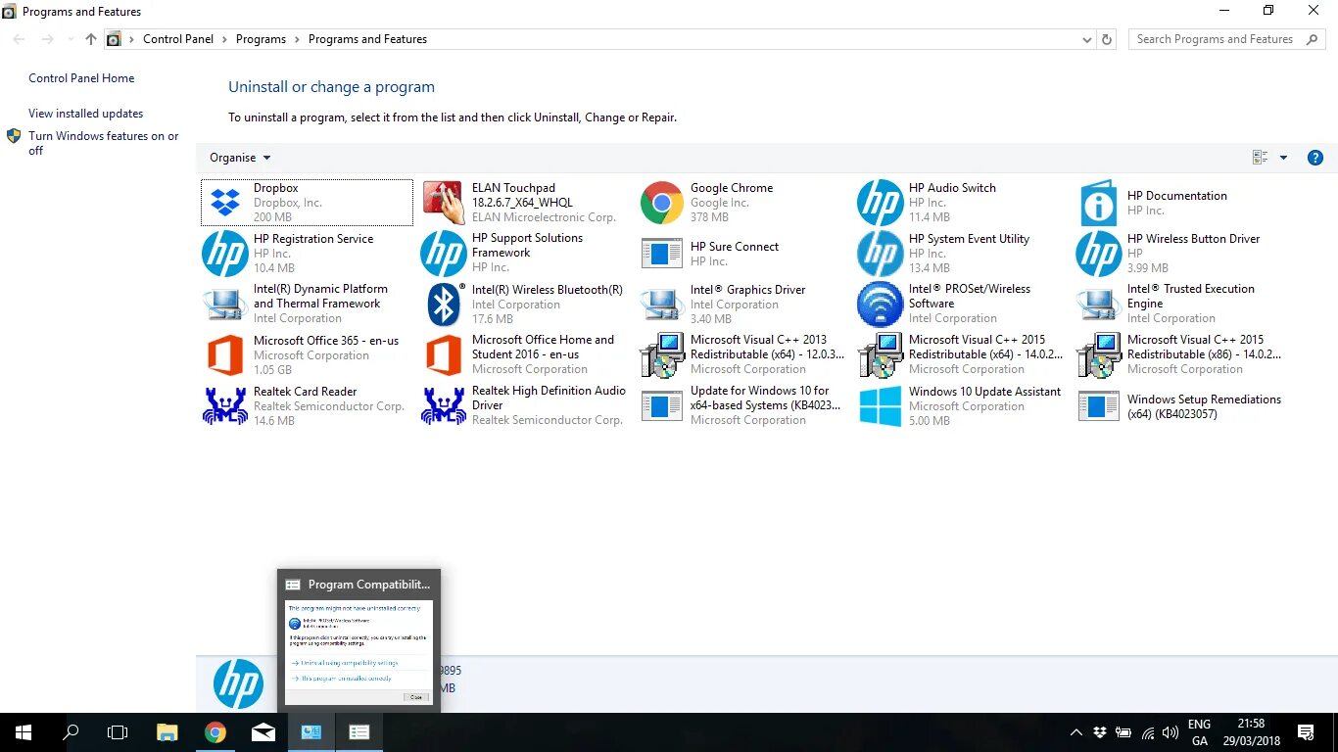This screenshot has height=752, width=1338.
Task: Open View installed updates link
Action: 85,114
